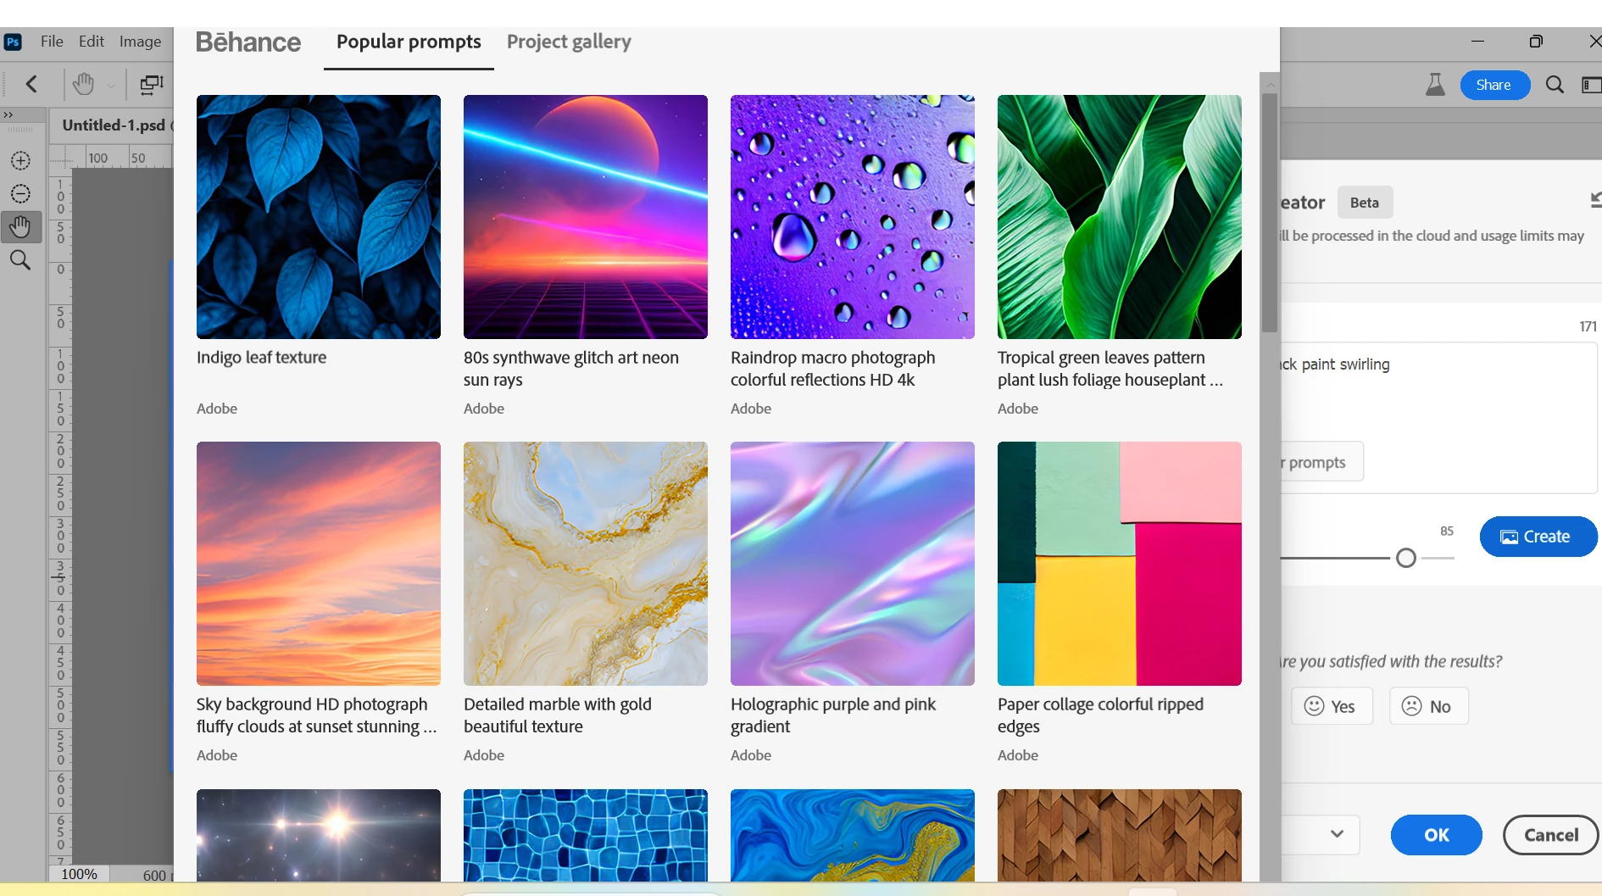The height and width of the screenshot is (896, 1602).
Task: Select the Tropical green leaves thumbnail
Action: [x=1120, y=217]
